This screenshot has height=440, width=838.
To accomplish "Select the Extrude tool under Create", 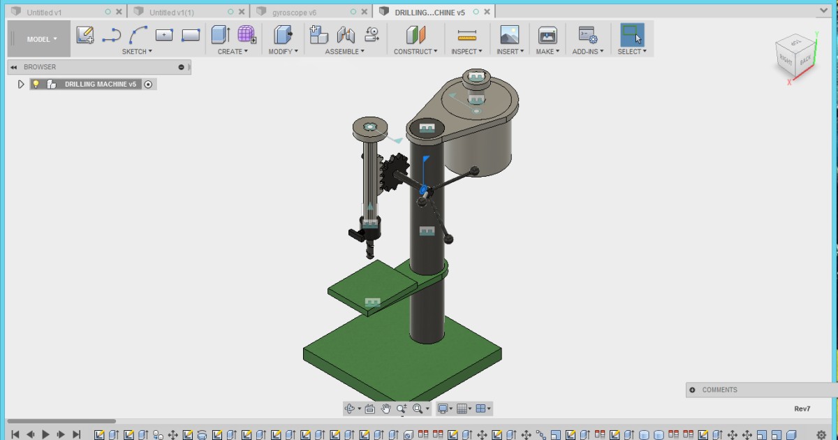I will [x=220, y=34].
